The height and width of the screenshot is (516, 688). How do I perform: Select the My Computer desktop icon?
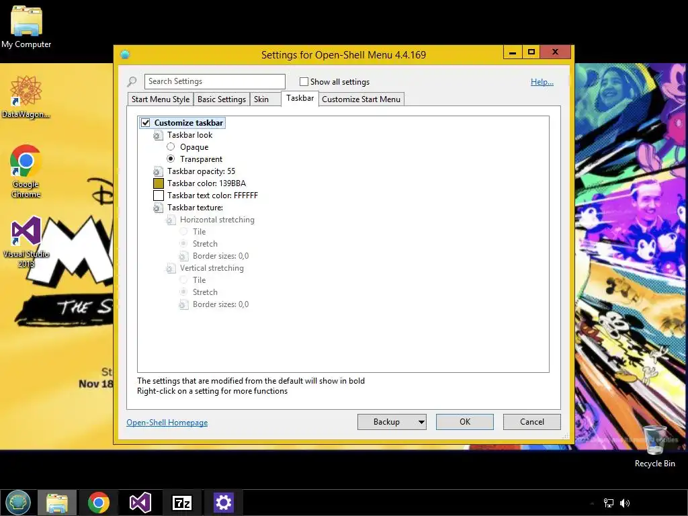[26, 26]
